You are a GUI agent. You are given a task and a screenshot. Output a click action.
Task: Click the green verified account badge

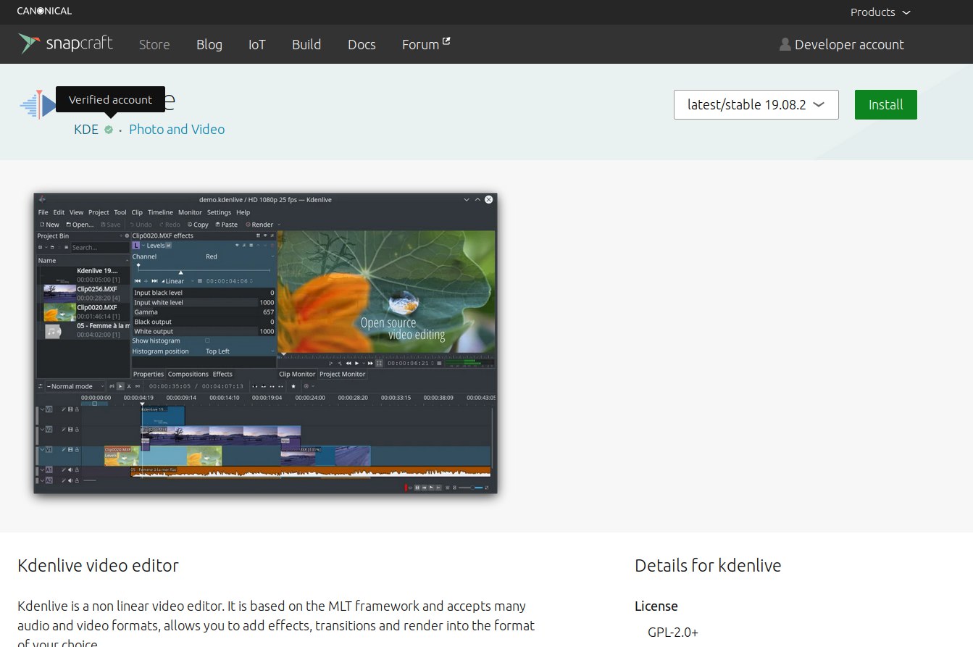(x=109, y=130)
